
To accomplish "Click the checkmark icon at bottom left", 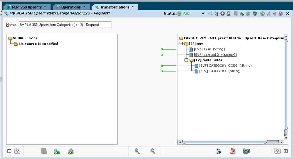I will pos(17,151).
